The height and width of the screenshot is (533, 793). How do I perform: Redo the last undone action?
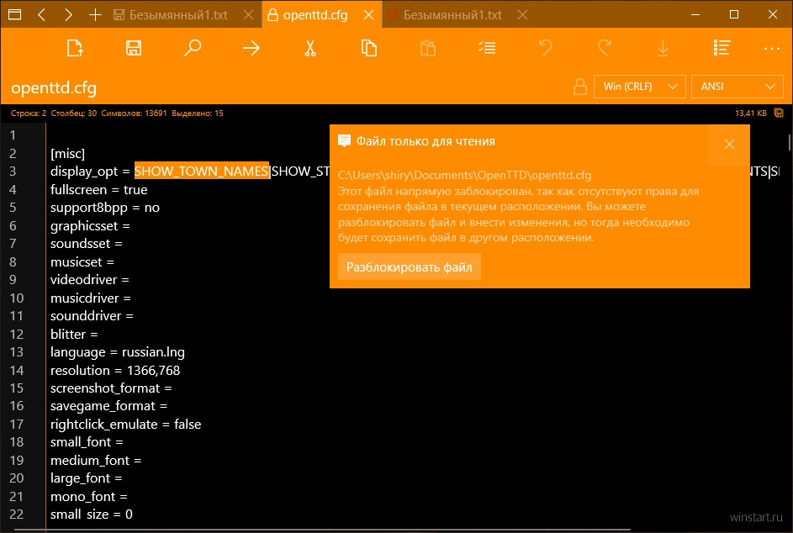pos(604,48)
